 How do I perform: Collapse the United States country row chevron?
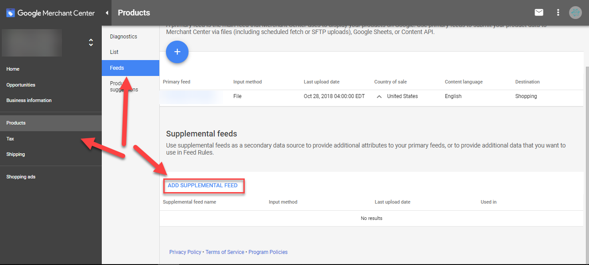pos(379,96)
